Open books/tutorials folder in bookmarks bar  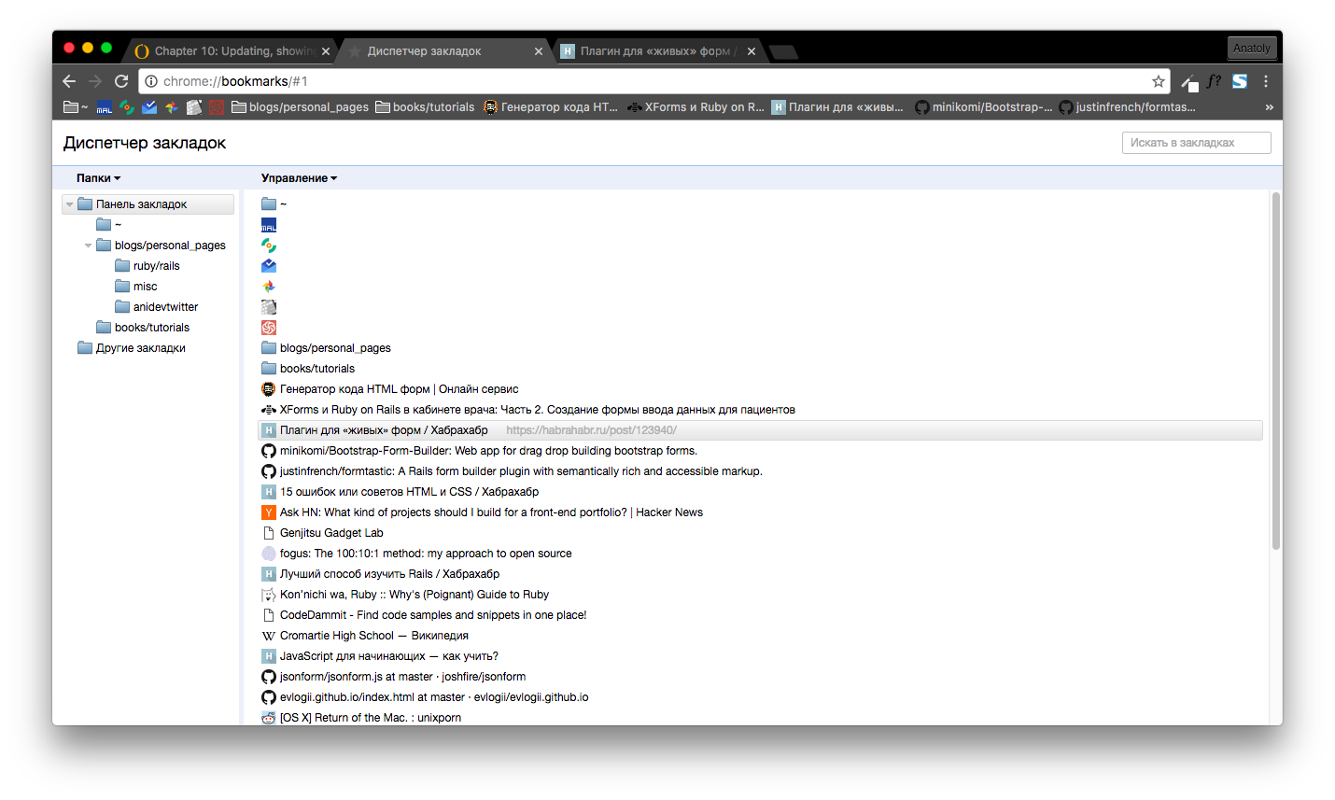[x=425, y=107]
